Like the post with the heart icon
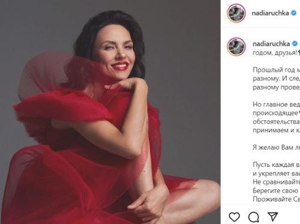Screen dimensions: 300x224 234,217
